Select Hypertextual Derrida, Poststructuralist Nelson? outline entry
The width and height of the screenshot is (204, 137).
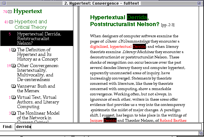pos(37,38)
